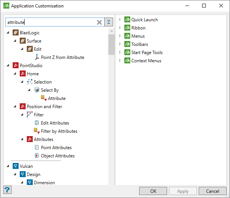Click the Point Attributes icon
230x198 pixels.
click(x=37, y=147)
